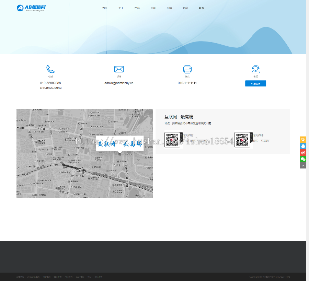Viewport: 309px width, 281px height.
Task: Click phone number 400-8899-9989
Action: tap(50, 88)
